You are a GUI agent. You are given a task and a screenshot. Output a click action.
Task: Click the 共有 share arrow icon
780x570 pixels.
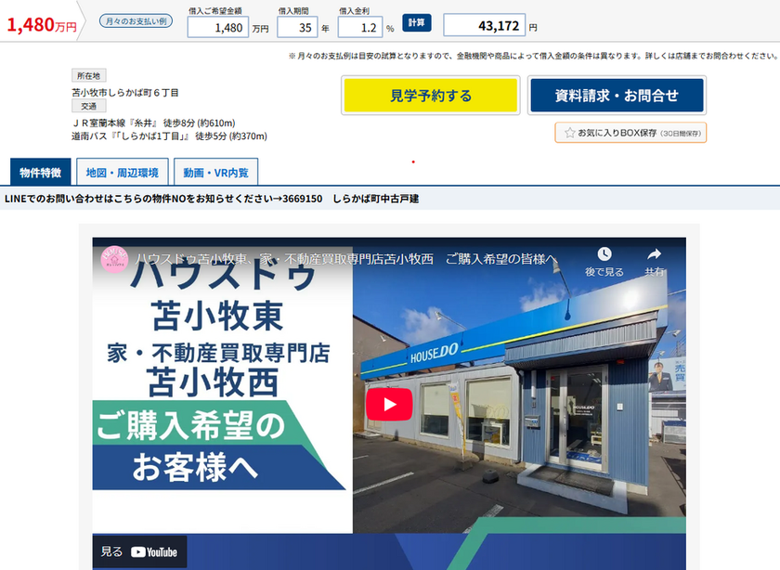tap(655, 254)
